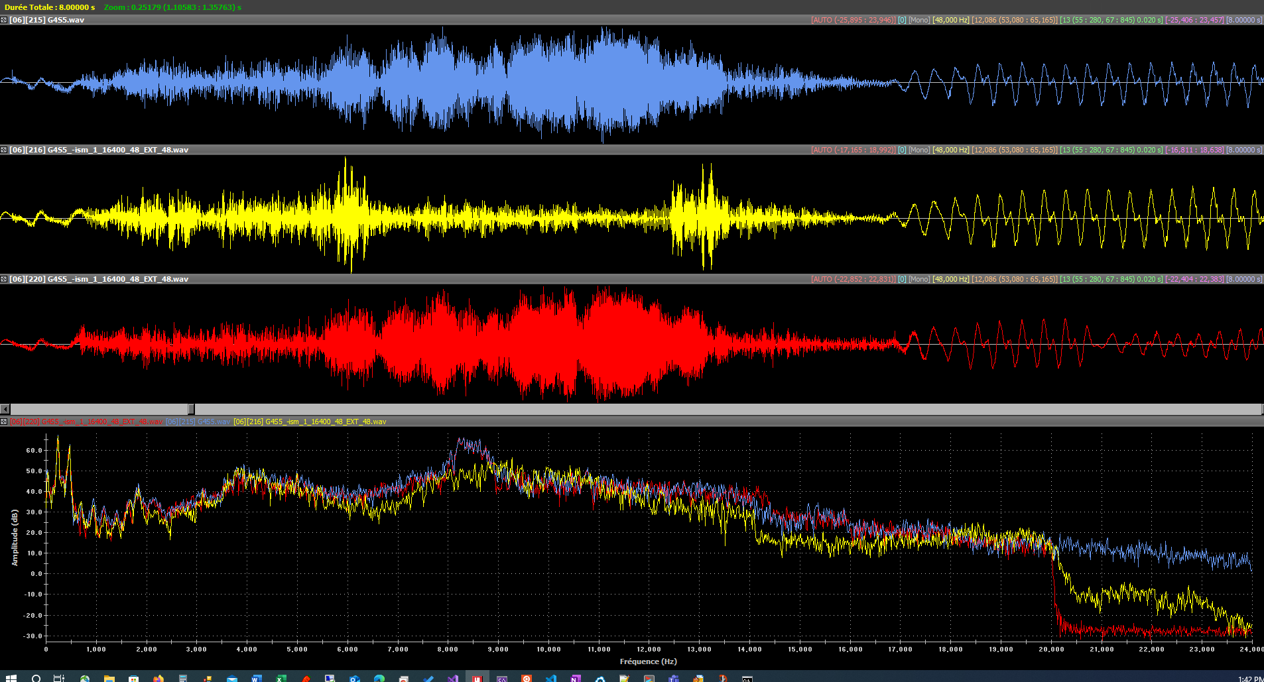This screenshot has height=682, width=1264.
Task: Open the Windows Start menu
Action: point(11,678)
